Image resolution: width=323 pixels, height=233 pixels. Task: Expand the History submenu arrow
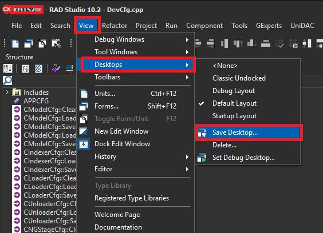187,157
